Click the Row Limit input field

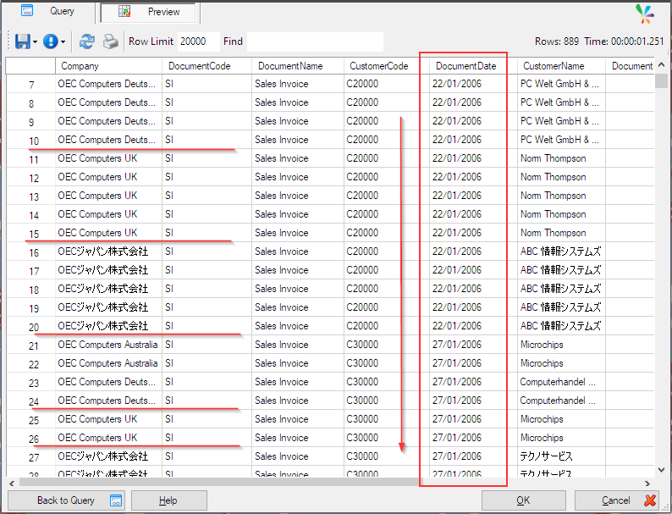(x=198, y=41)
